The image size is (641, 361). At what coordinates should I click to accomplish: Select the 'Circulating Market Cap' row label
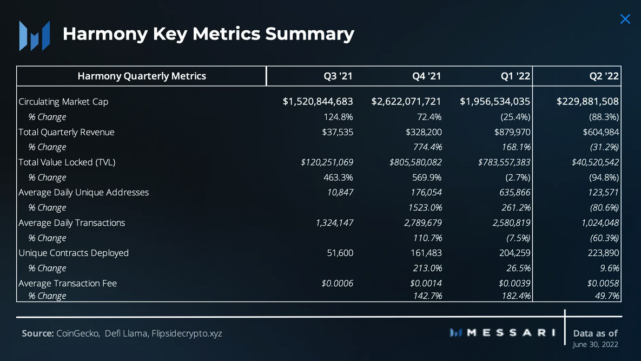63,102
